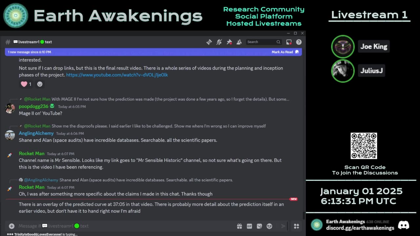Click the livestream•1 text channel title

[x=32, y=42]
